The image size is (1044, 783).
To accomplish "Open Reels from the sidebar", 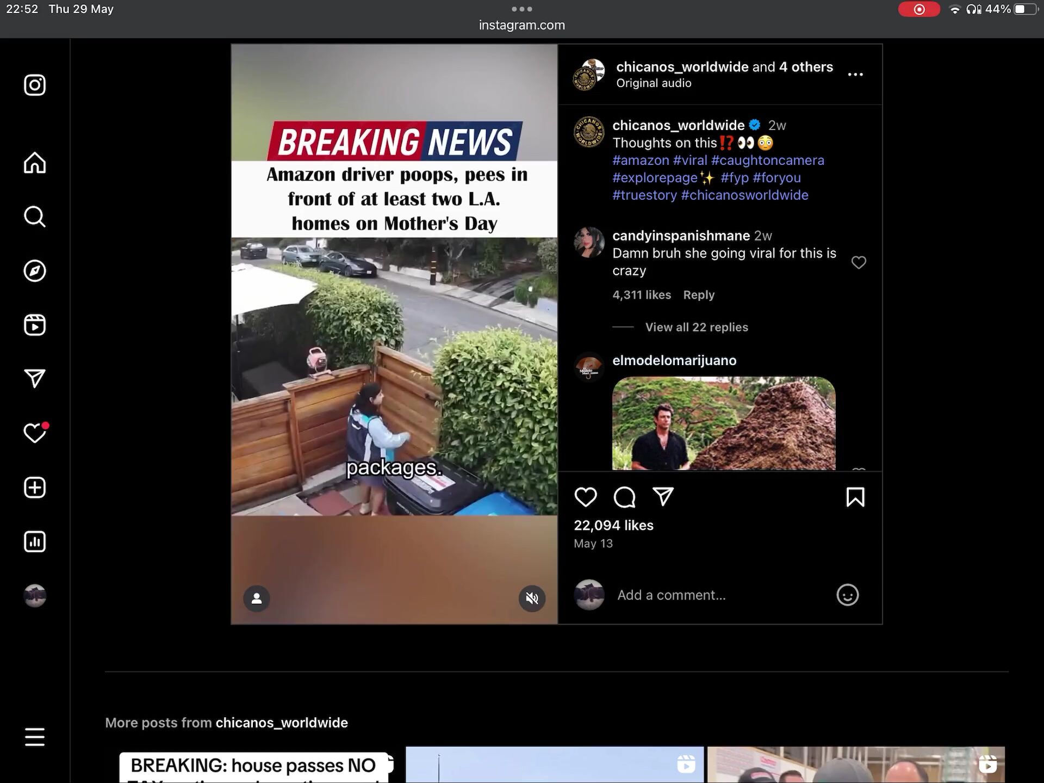I will click(35, 325).
